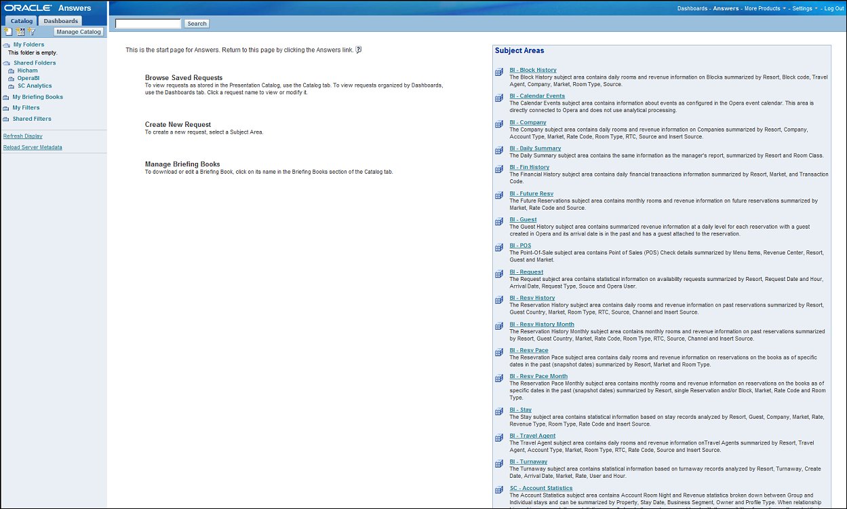The width and height of the screenshot is (847, 509).
Task: Click the new folder icon in Catalog toolbar
Action: [20, 31]
